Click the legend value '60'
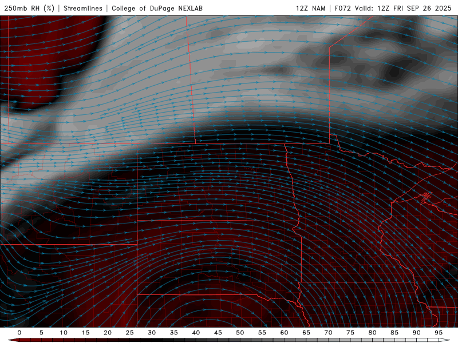 coord(284,333)
